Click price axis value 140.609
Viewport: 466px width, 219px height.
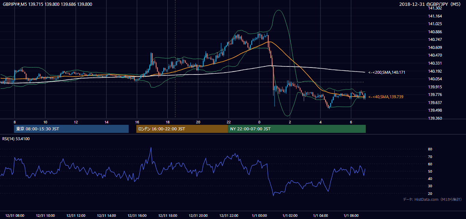(x=435, y=47)
